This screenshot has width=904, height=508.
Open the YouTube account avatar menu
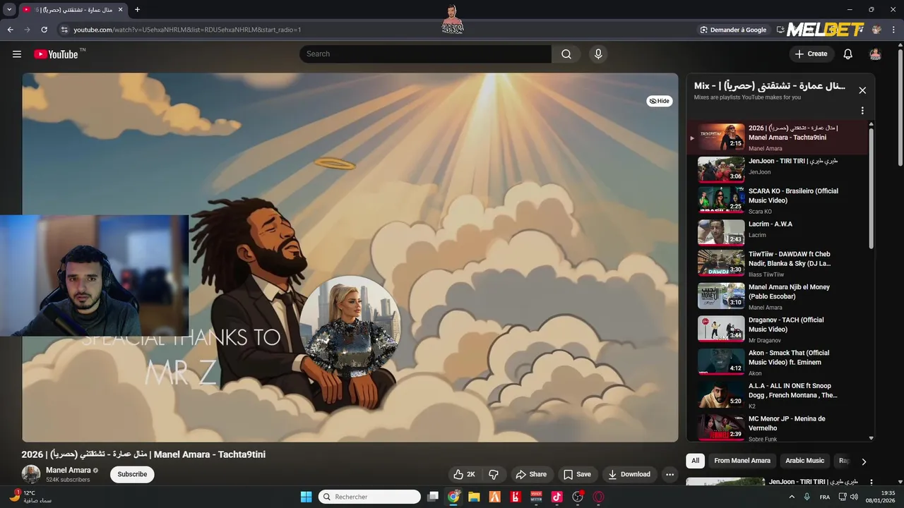875,54
